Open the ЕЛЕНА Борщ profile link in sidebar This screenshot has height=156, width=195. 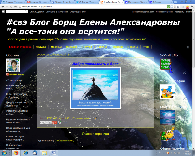[x=17, y=74]
